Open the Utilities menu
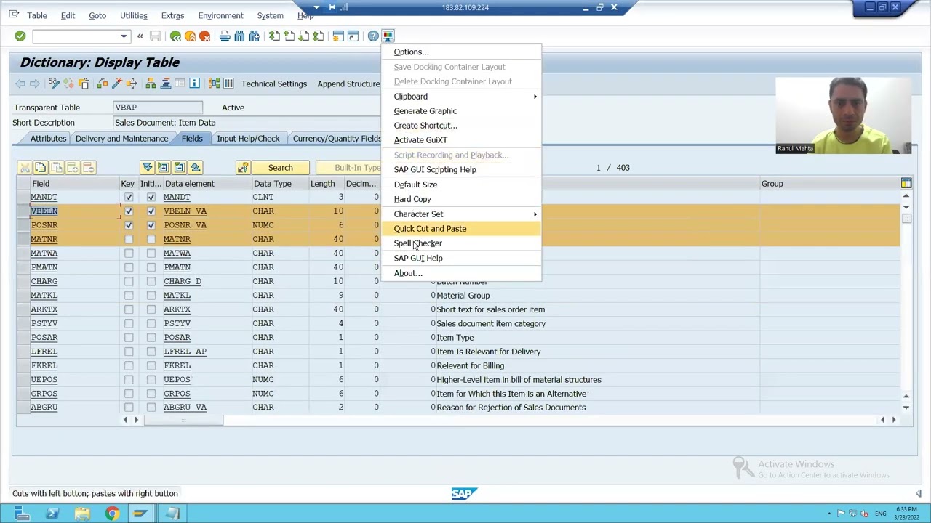Image resolution: width=931 pixels, height=523 pixels. 133,15
